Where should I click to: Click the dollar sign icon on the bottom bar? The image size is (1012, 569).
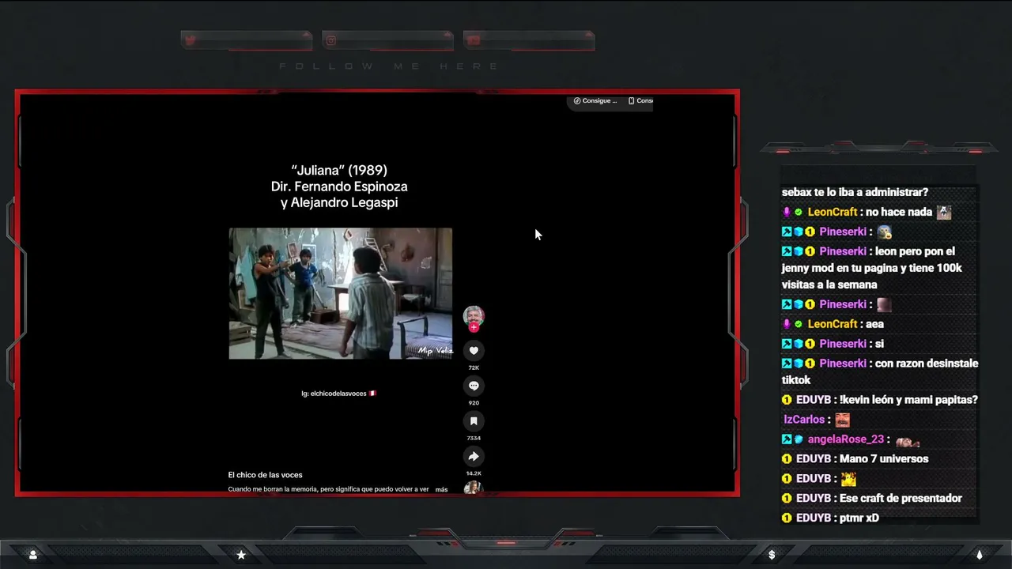[x=772, y=555]
